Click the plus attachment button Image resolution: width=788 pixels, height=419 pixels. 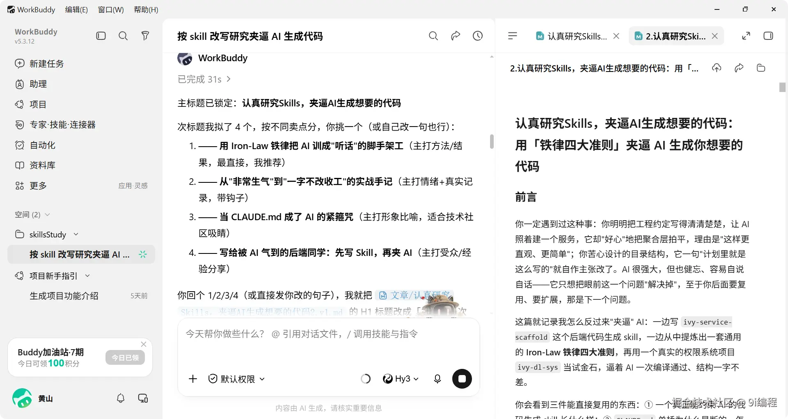[193, 379]
